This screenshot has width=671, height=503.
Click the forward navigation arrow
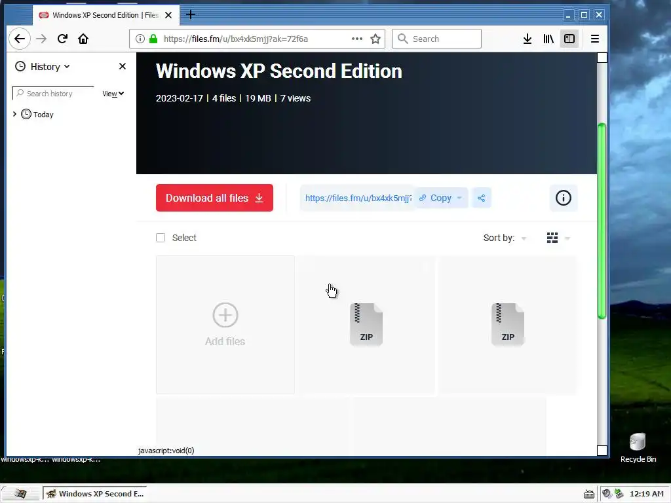point(41,39)
